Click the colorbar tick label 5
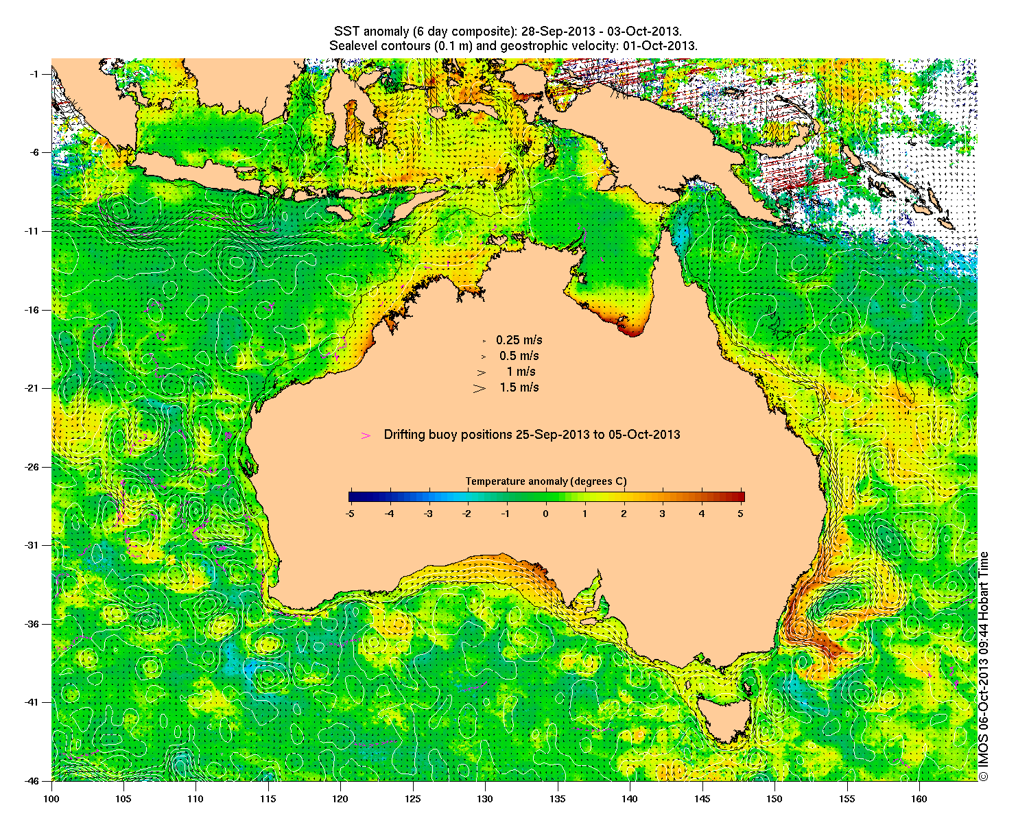The image size is (1029, 840). [742, 513]
